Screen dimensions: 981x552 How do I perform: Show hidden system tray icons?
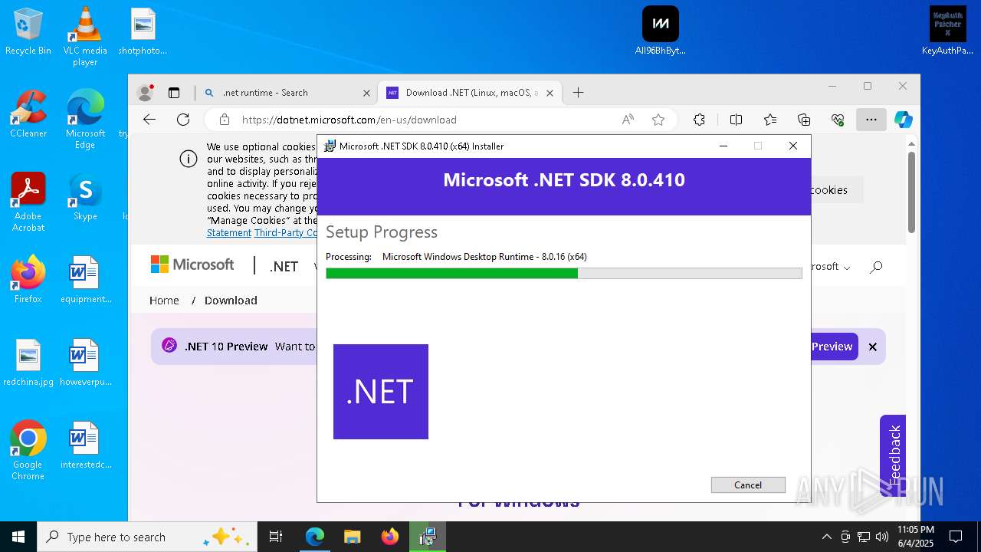(x=826, y=537)
